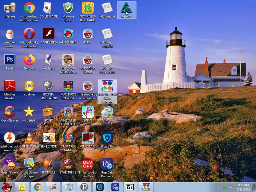Show hidden system tray icons

click(x=218, y=187)
